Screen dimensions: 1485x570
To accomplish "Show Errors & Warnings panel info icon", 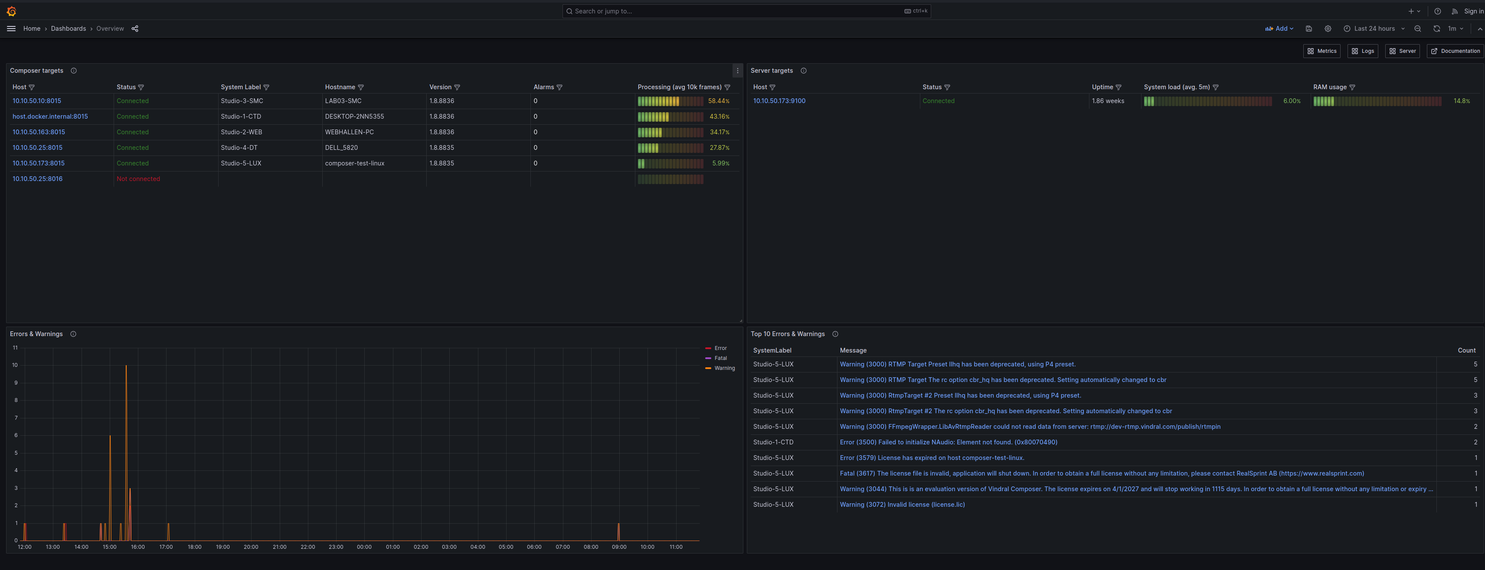I will point(73,334).
